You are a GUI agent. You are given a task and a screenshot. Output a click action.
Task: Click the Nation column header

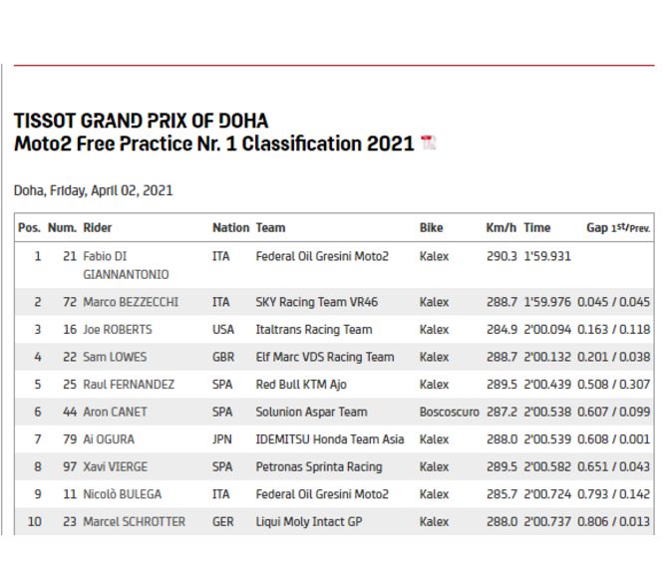[x=230, y=228]
